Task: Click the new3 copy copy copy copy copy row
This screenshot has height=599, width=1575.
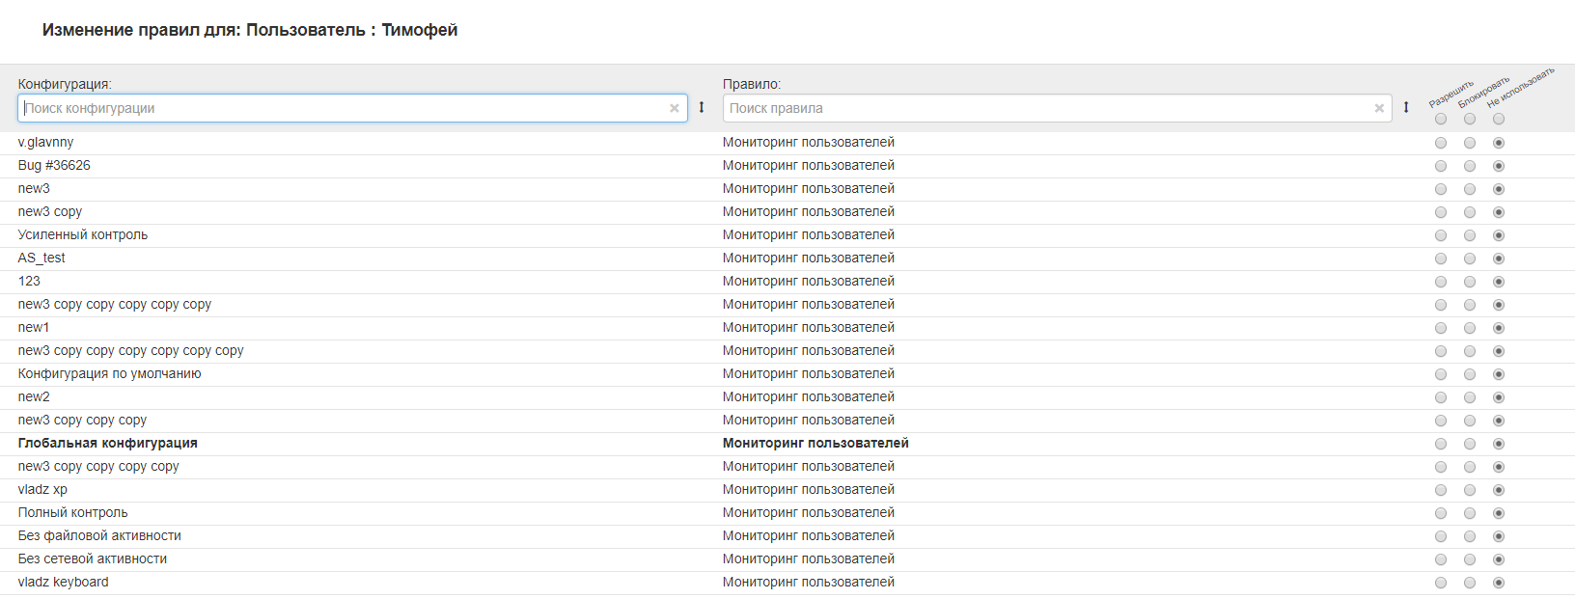Action: pyautogui.click(x=115, y=304)
